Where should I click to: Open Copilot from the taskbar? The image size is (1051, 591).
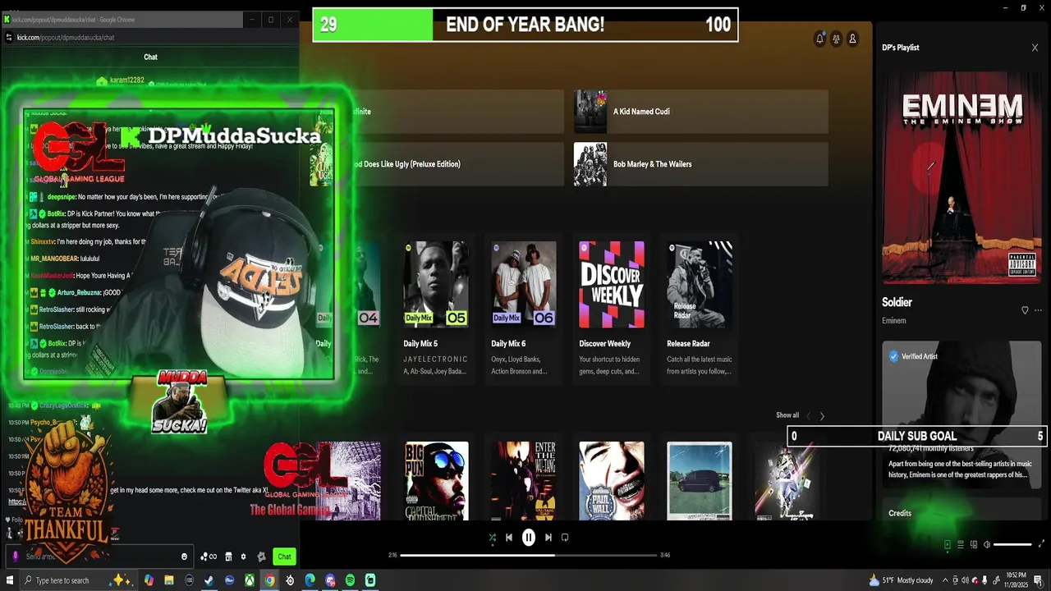[x=149, y=580]
